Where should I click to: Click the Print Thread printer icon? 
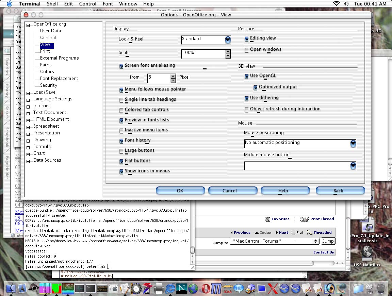click(304, 219)
